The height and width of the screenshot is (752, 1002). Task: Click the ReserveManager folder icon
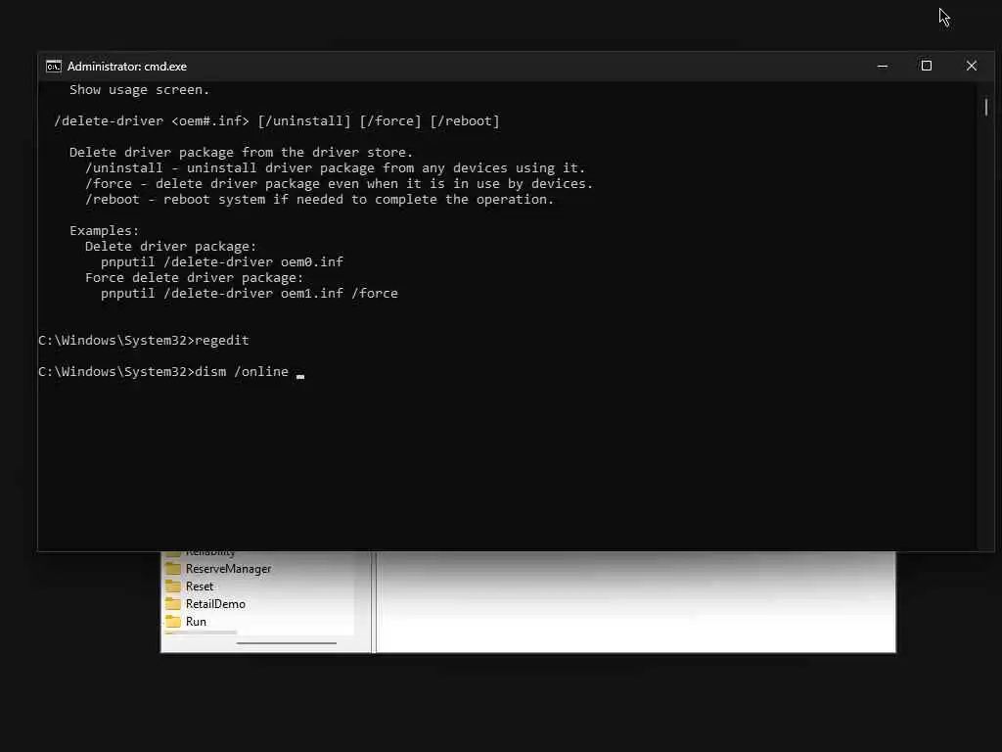[x=172, y=569]
